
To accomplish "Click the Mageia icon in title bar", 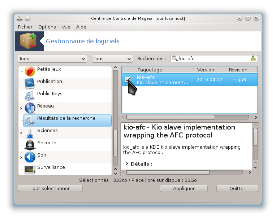I will click(x=20, y=18).
